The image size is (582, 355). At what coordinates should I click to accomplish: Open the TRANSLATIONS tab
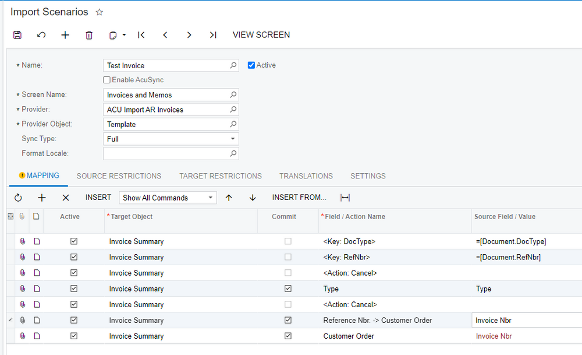[306, 176]
